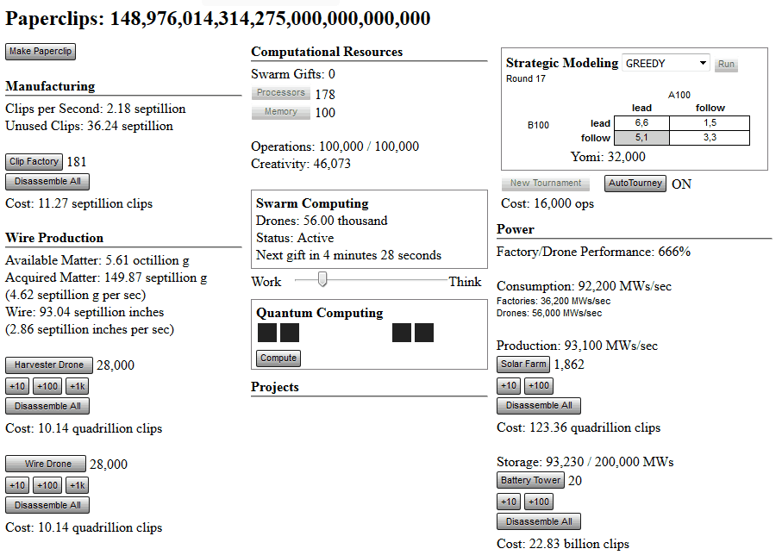Build another Clip Factory
782x555 pixels.
coord(34,161)
